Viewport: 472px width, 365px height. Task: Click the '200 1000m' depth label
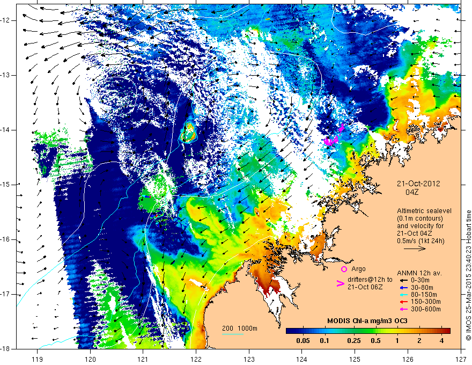(240, 328)
